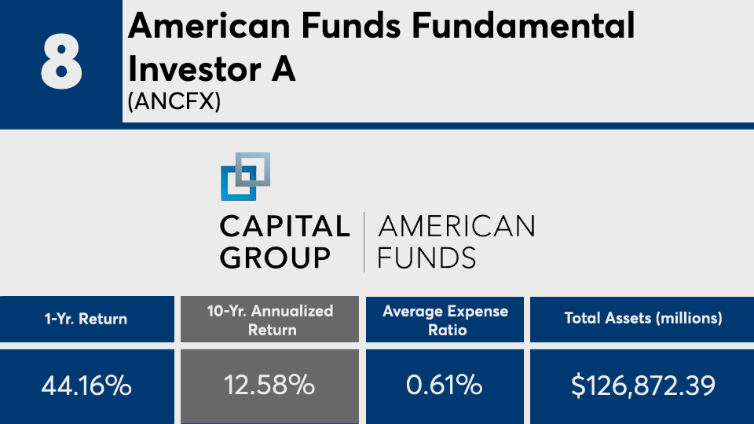Click the rank number 8 badge

pos(61,61)
